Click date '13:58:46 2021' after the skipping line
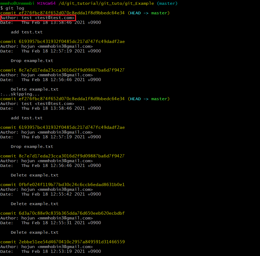The height and width of the screenshot is (256, 260). pyautogui.click(x=68, y=108)
